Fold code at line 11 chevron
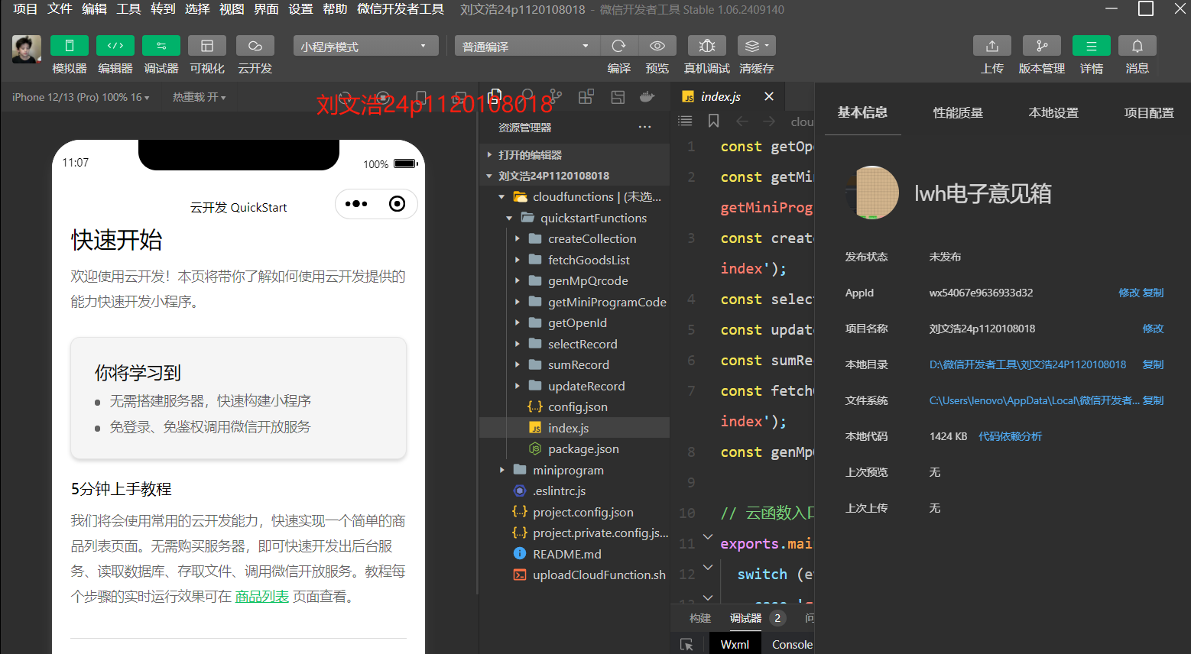Viewport: 1191px width, 654px height. pos(708,537)
